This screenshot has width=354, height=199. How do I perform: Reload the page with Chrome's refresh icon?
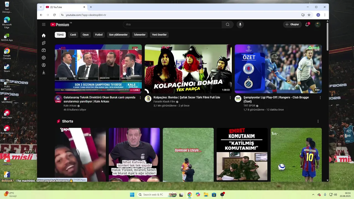click(54, 15)
